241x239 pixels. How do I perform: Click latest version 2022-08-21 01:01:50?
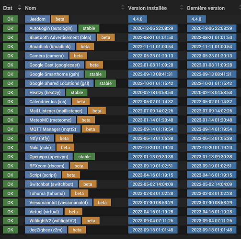point(212,37)
